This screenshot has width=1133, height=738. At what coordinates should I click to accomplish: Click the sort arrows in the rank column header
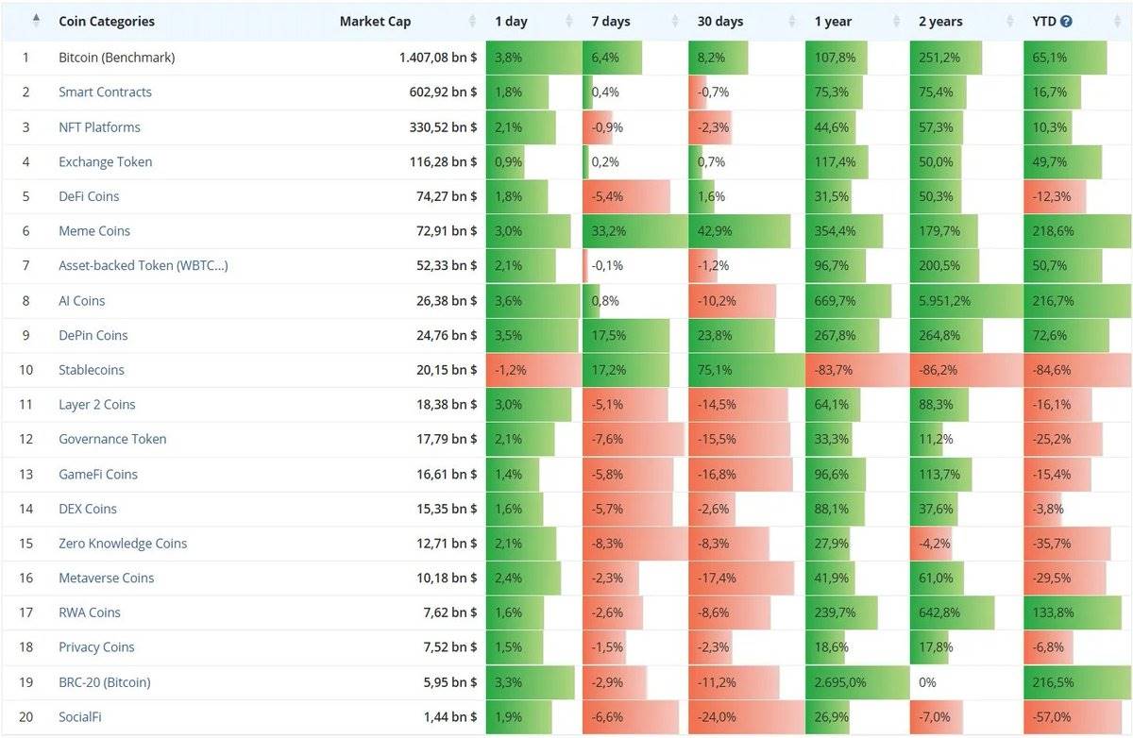(36, 21)
